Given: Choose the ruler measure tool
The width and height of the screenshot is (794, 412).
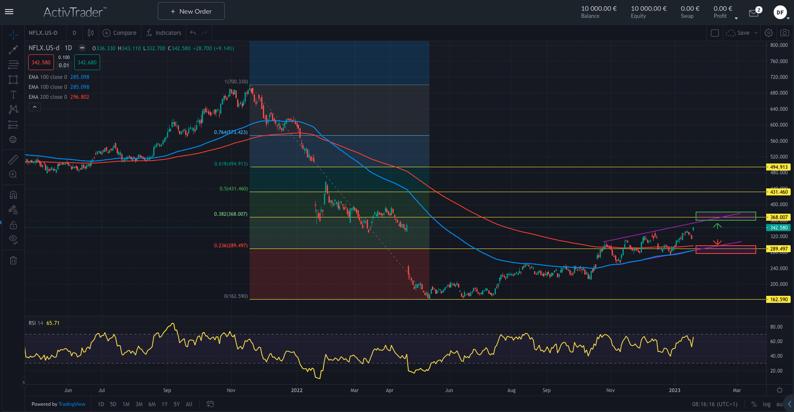Looking at the screenshot, I should [13, 159].
